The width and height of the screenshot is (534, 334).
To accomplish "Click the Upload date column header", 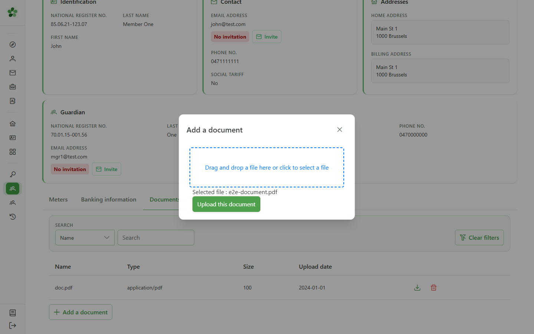I will 315,266.
